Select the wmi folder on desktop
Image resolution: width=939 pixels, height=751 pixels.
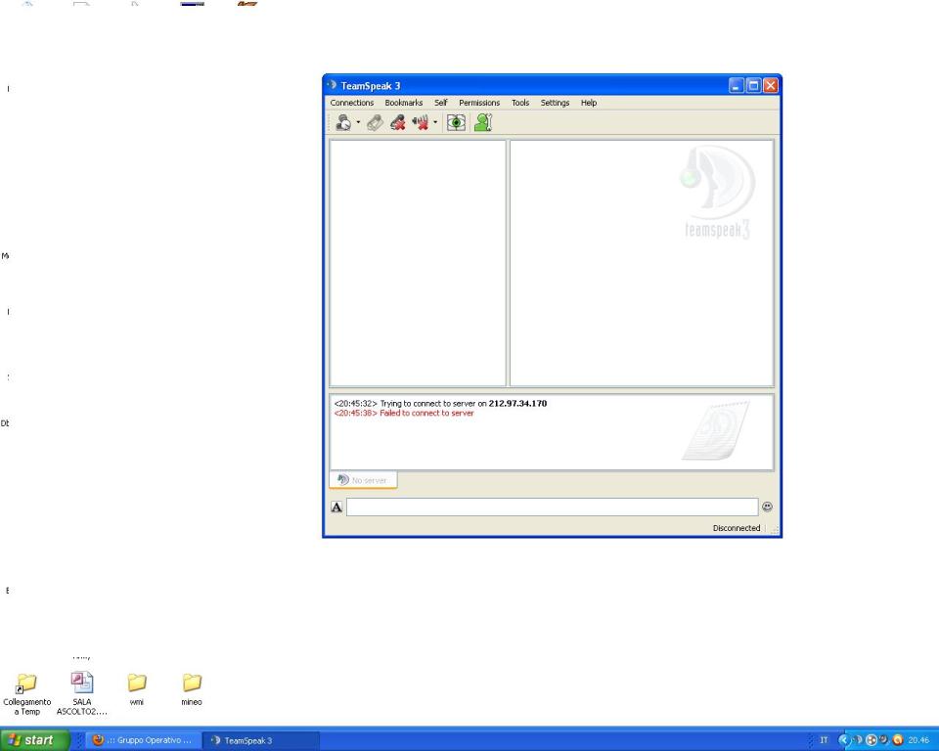point(137,684)
